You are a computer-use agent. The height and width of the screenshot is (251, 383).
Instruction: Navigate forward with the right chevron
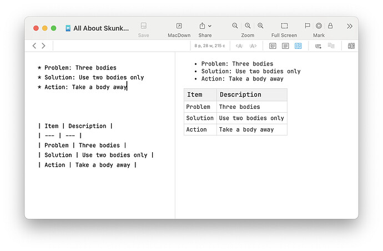click(43, 46)
